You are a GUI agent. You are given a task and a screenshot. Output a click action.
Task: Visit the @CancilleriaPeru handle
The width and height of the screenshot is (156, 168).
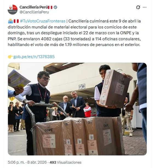tap(34, 12)
